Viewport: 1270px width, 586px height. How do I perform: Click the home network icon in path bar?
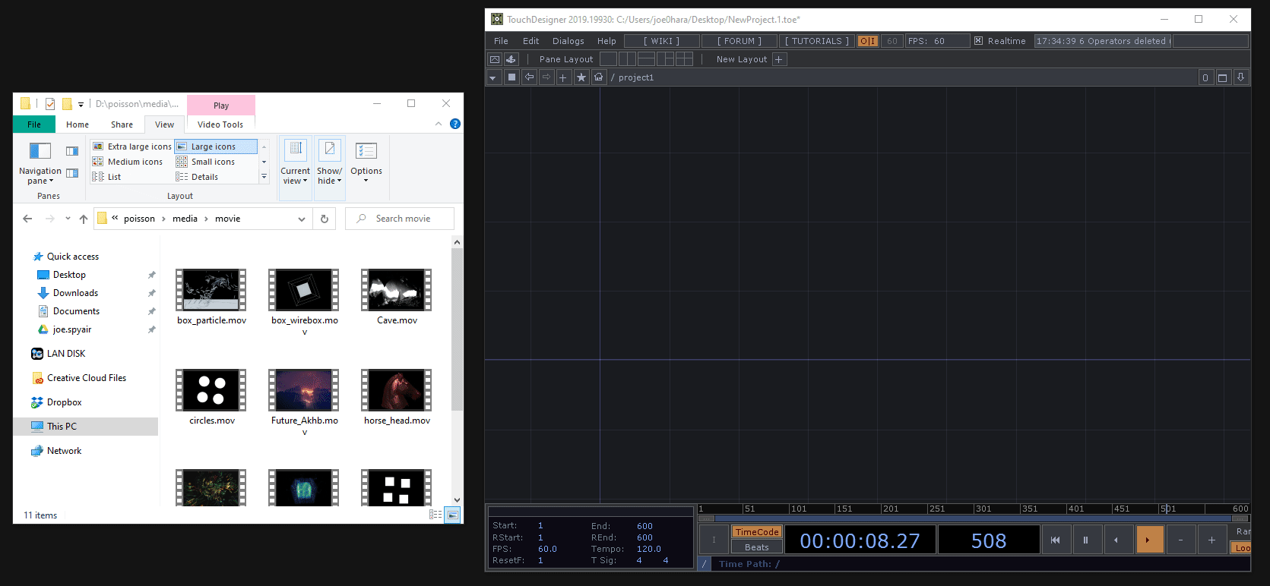pyautogui.click(x=599, y=77)
